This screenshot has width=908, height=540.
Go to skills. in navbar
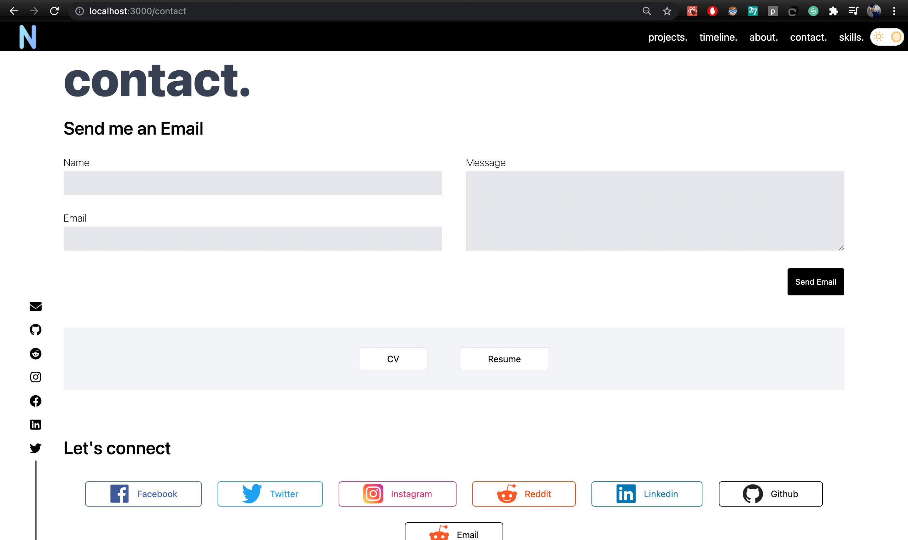851,37
